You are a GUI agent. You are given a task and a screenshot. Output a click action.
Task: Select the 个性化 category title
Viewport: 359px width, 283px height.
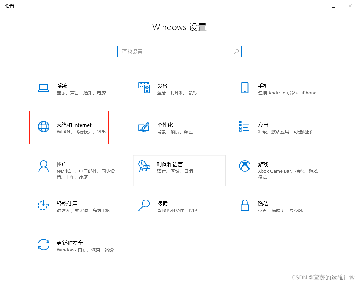pos(165,125)
